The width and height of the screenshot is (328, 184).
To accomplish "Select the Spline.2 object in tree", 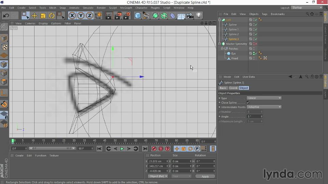I will pyautogui.click(x=233, y=34).
